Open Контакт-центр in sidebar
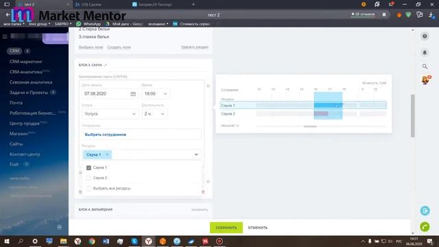 point(25,154)
